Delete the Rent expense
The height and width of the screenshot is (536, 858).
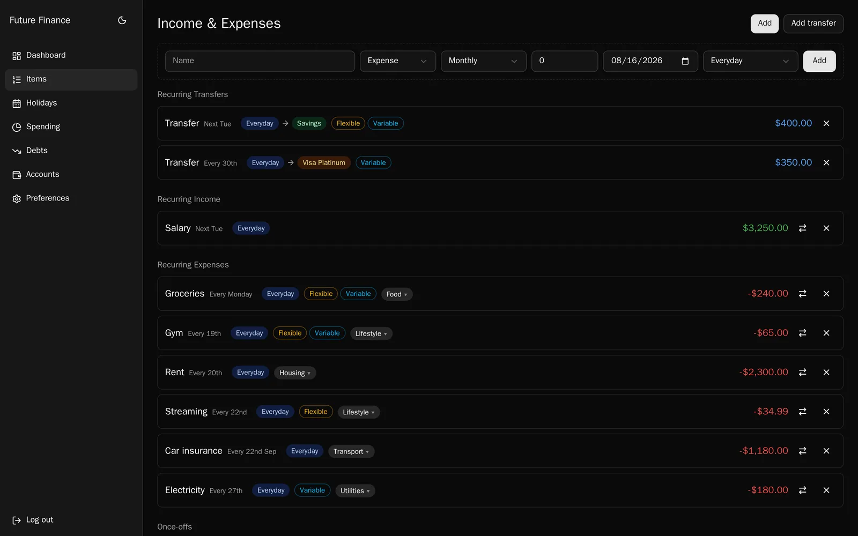[x=826, y=373]
